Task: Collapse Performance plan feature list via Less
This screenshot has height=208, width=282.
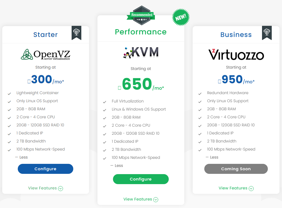Action: point(117,166)
